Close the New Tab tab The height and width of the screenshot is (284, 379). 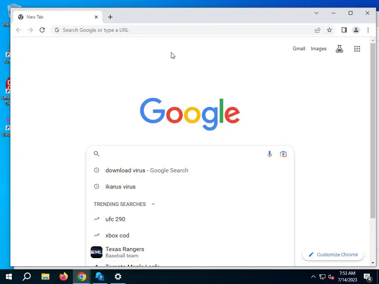(96, 17)
